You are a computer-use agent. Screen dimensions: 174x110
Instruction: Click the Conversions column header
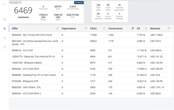pos(115,28)
